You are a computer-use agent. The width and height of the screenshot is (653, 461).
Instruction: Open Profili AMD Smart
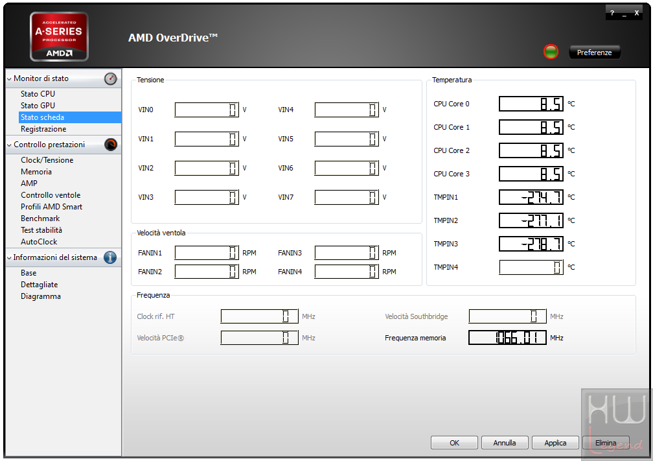pos(52,207)
